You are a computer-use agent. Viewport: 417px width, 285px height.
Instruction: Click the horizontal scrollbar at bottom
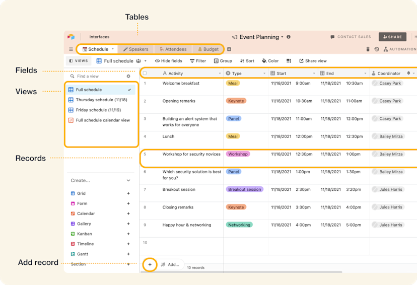241,272
